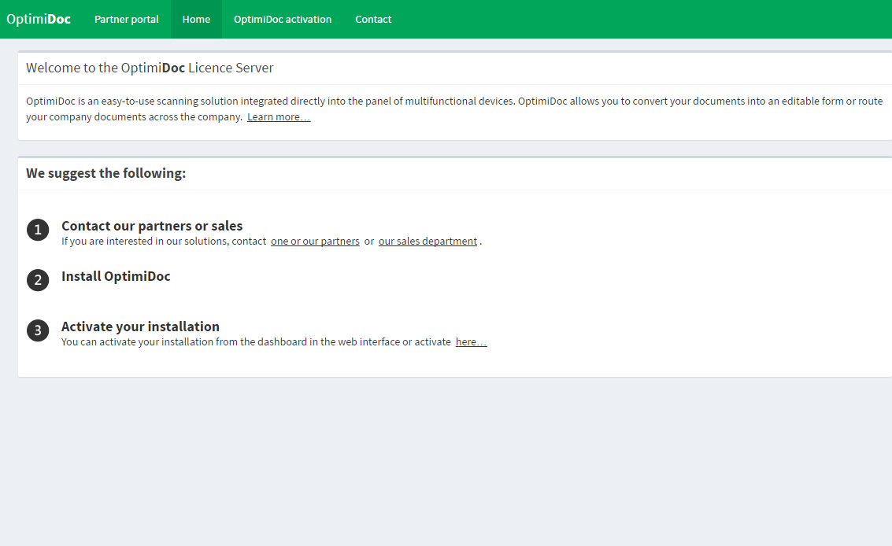Viewport: 892px width, 546px height.
Task: Click the step 1 number circle
Action: tap(38, 230)
